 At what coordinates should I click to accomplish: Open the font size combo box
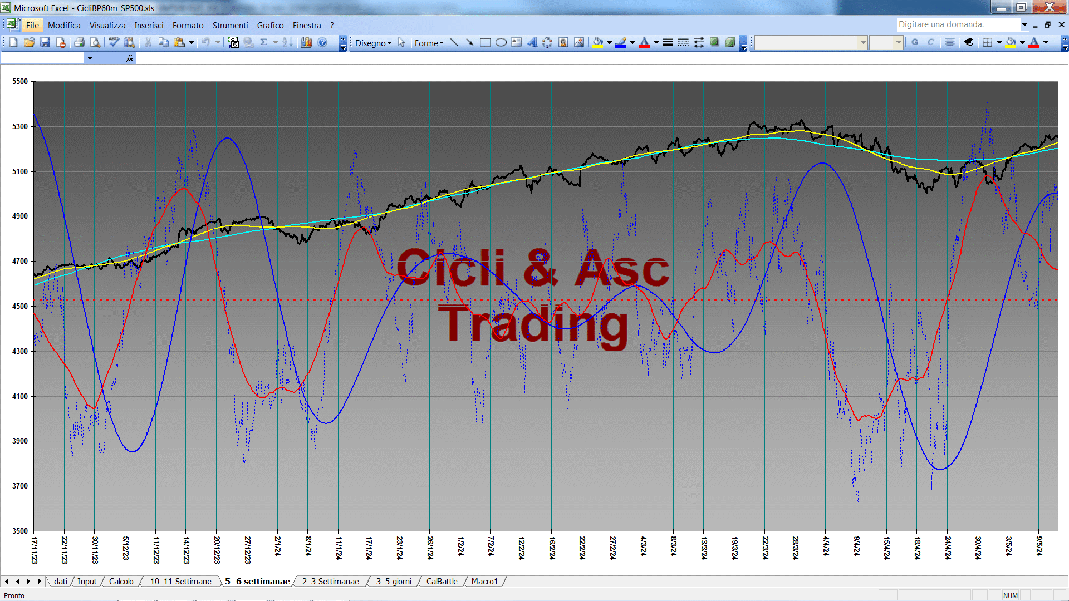click(886, 42)
